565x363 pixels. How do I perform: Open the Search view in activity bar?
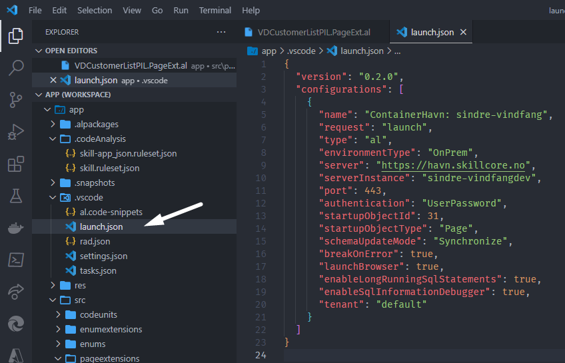click(15, 67)
